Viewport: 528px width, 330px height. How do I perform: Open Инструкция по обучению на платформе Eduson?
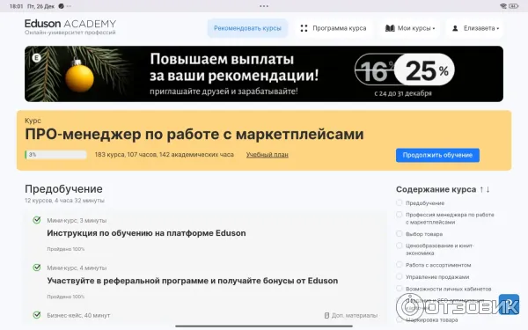click(146, 233)
